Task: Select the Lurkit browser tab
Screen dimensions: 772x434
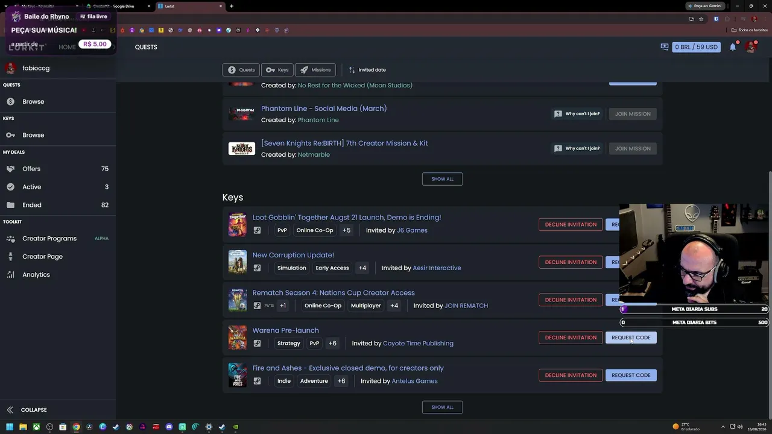Action: pyautogui.click(x=190, y=6)
